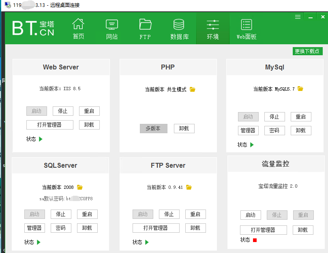This screenshot has width=328, height=253.
Task: Click Web Server green running status icon
Action: [41, 139]
